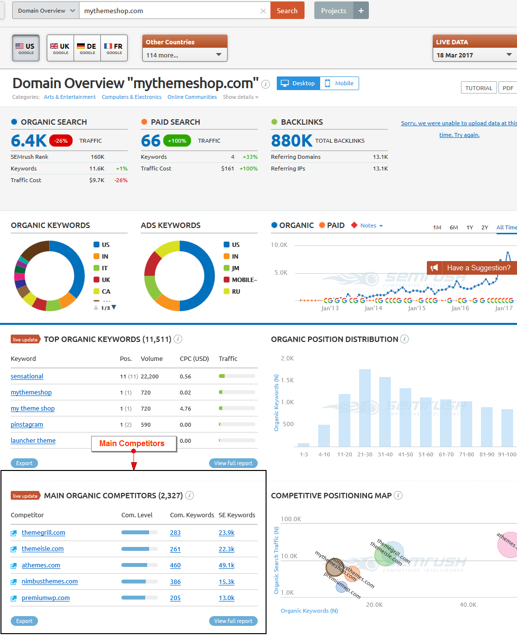The width and height of the screenshot is (517, 639).
Task: Click info icon for Competitive Positioning Map
Action: coord(398,495)
